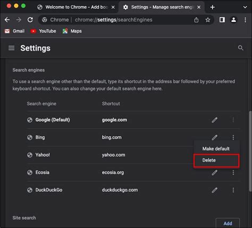Go back with the browser back arrow
The width and height of the screenshot is (252, 228).
(x=7, y=20)
